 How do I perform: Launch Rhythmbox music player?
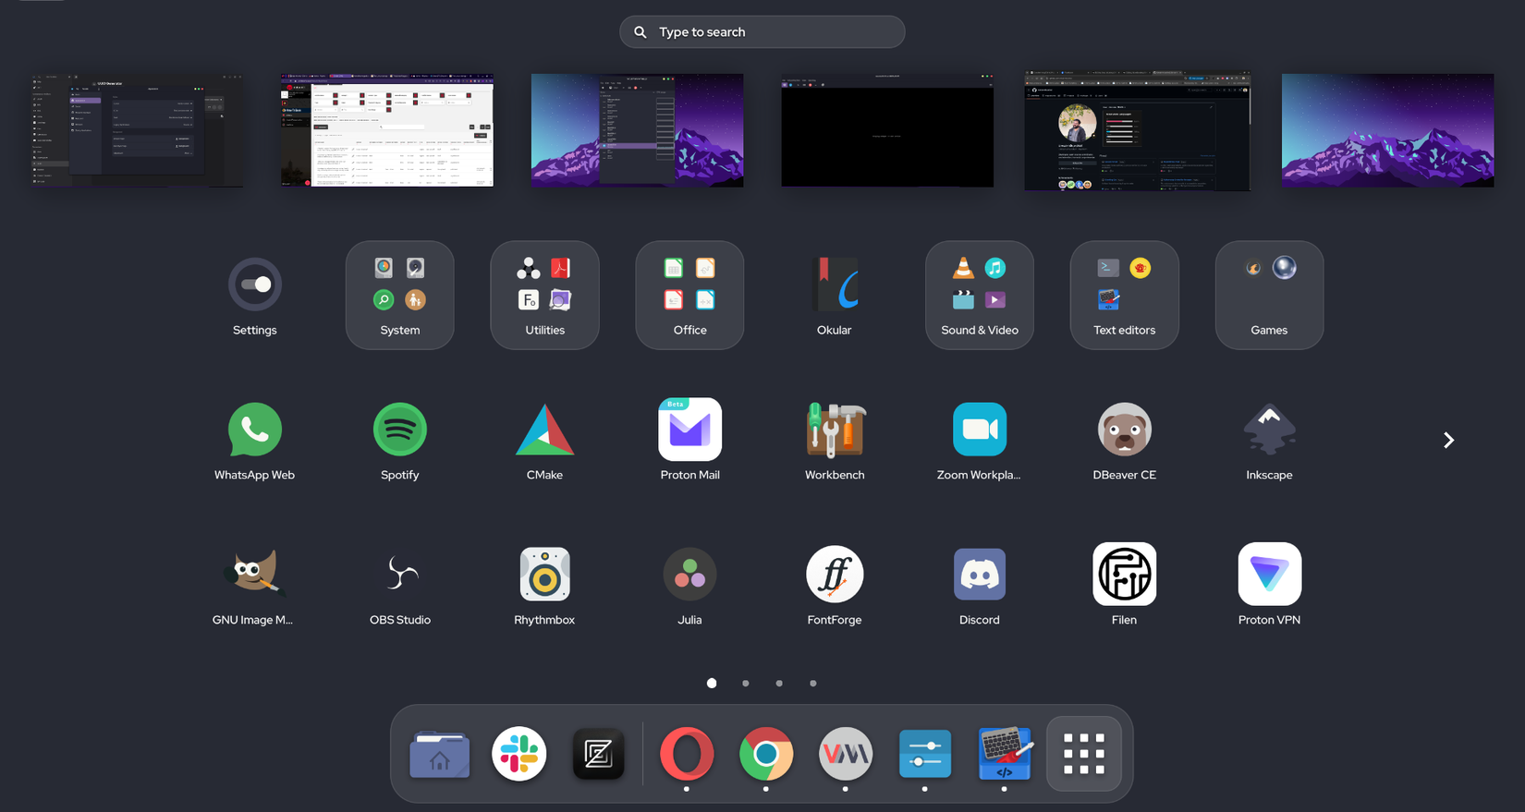pyautogui.click(x=544, y=586)
